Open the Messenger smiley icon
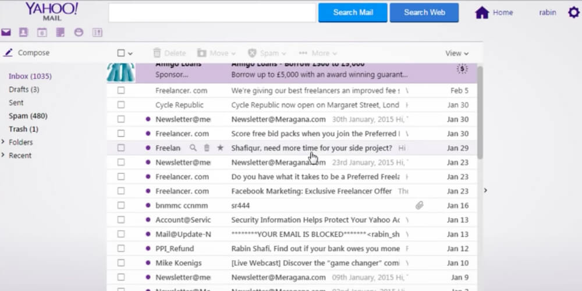This screenshot has width=582, height=291. click(x=79, y=32)
